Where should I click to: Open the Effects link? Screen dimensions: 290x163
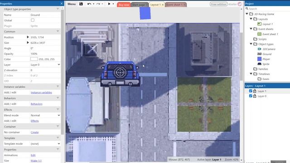[x=34, y=121]
